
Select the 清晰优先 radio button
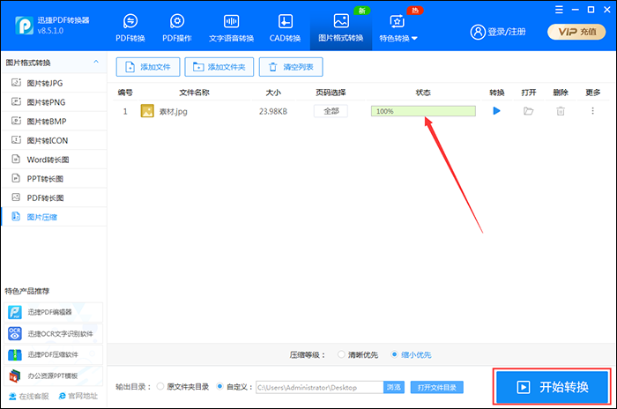pos(341,354)
